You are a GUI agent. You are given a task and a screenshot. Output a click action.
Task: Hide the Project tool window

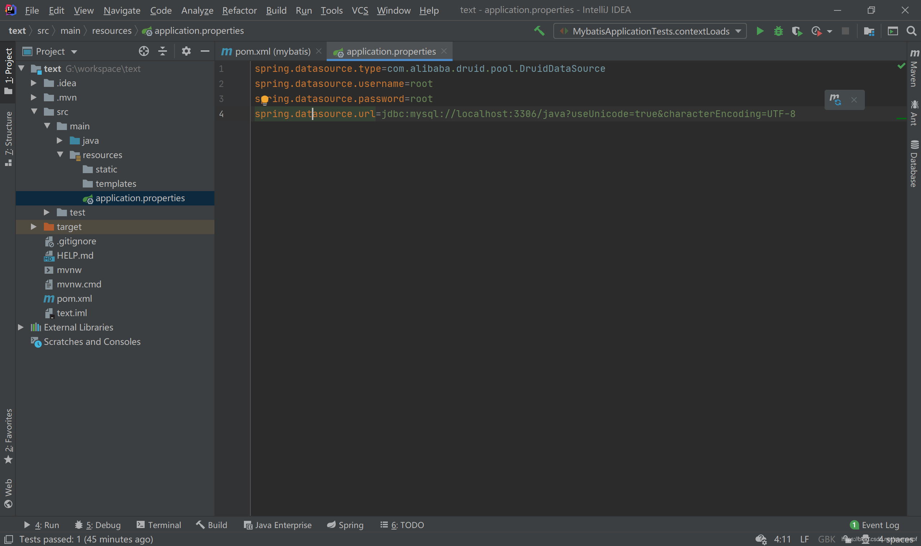(205, 51)
